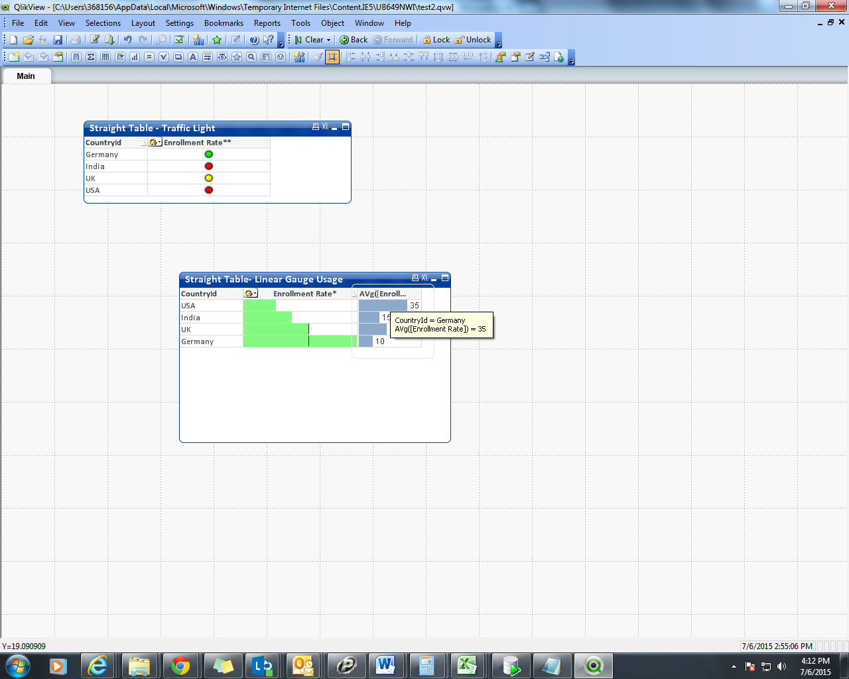Open Chrome from the Windows taskbar

[x=180, y=666]
